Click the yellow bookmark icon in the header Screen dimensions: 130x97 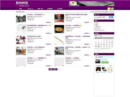[109, 9]
